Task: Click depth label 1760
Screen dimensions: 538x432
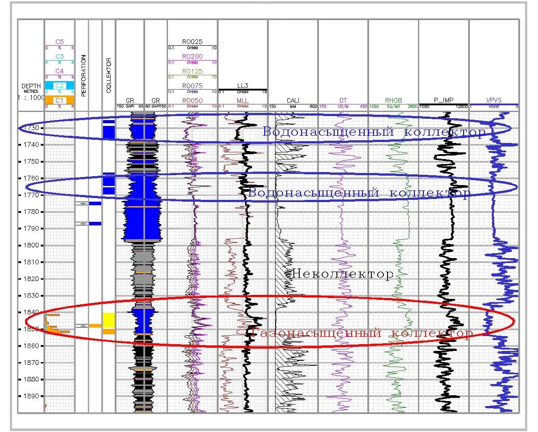Action: [x=31, y=178]
